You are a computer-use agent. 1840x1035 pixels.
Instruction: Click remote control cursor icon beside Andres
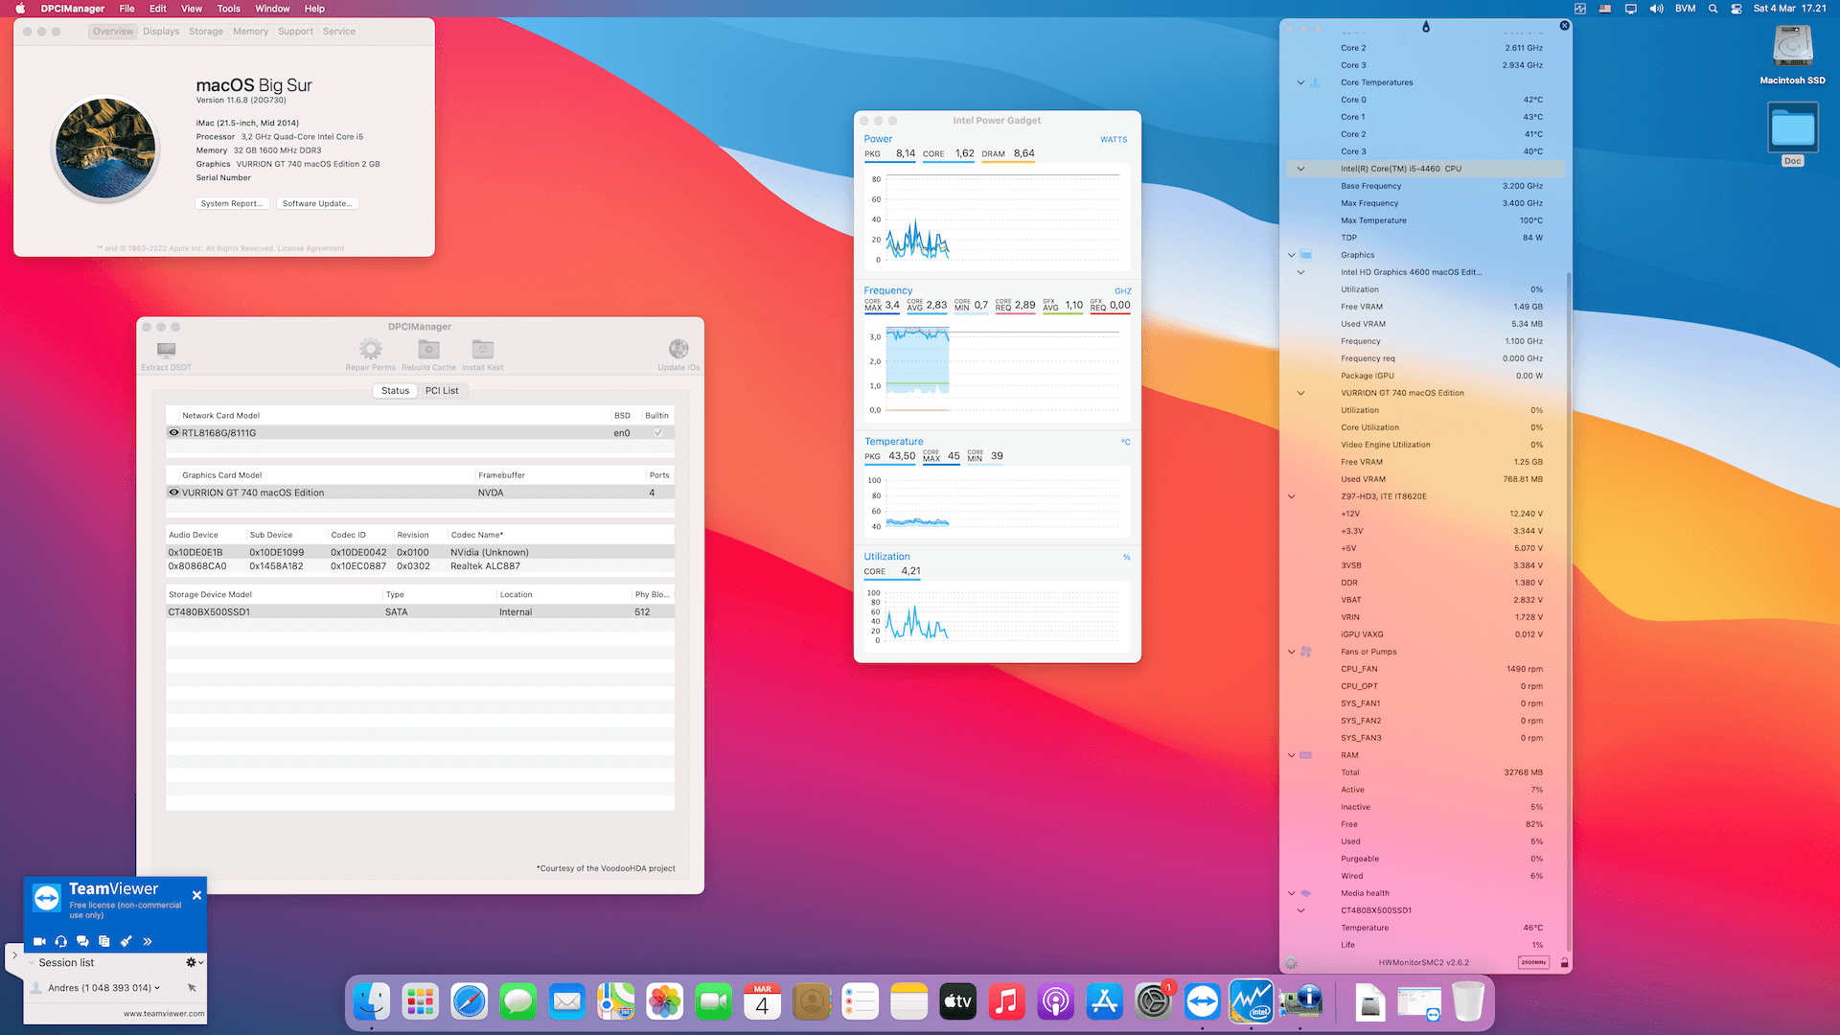pos(192,988)
